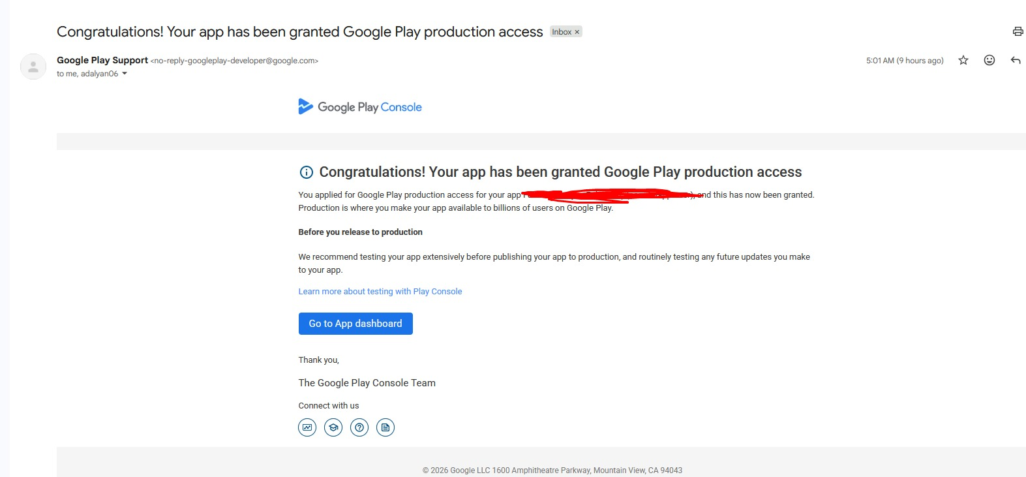The height and width of the screenshot is (477, 1026).
Task: Open the document icon under Connect with us
Action: [385, 427]
